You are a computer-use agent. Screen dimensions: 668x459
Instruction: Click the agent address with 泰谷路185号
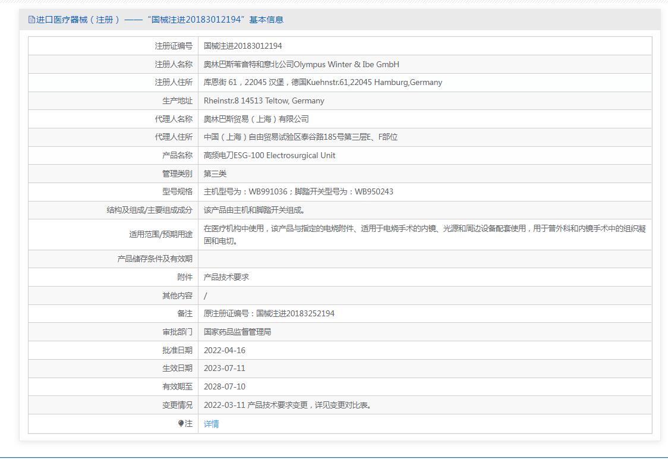tap(301, 137)
